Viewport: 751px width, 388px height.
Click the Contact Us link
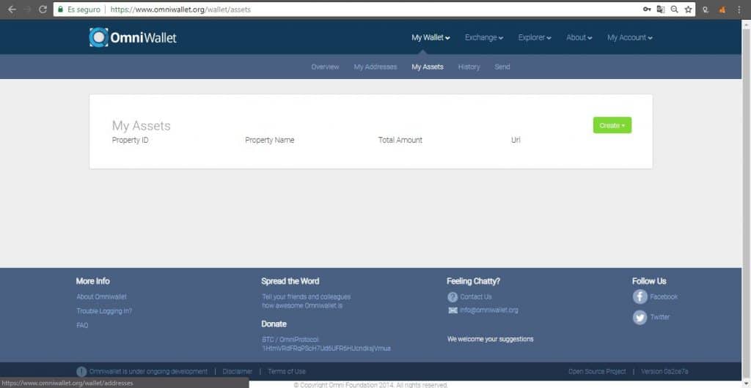click(475, 296)
